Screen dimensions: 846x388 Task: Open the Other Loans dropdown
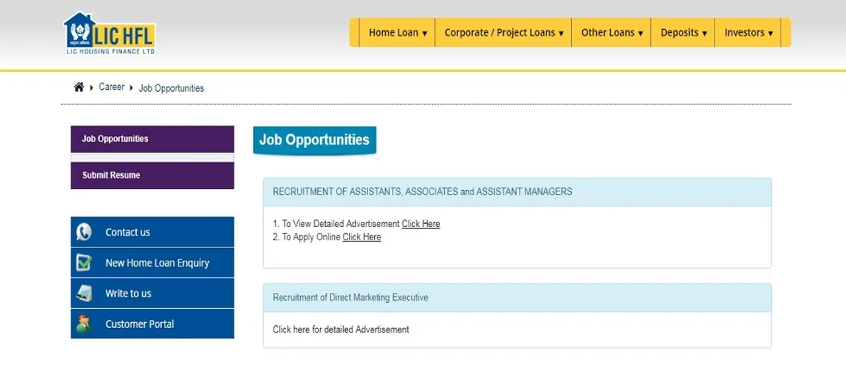click(612, 32)
